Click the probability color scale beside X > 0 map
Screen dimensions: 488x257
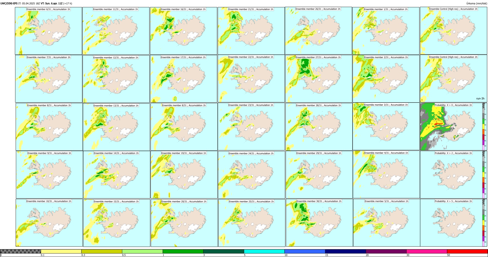[x=484, y=127]
